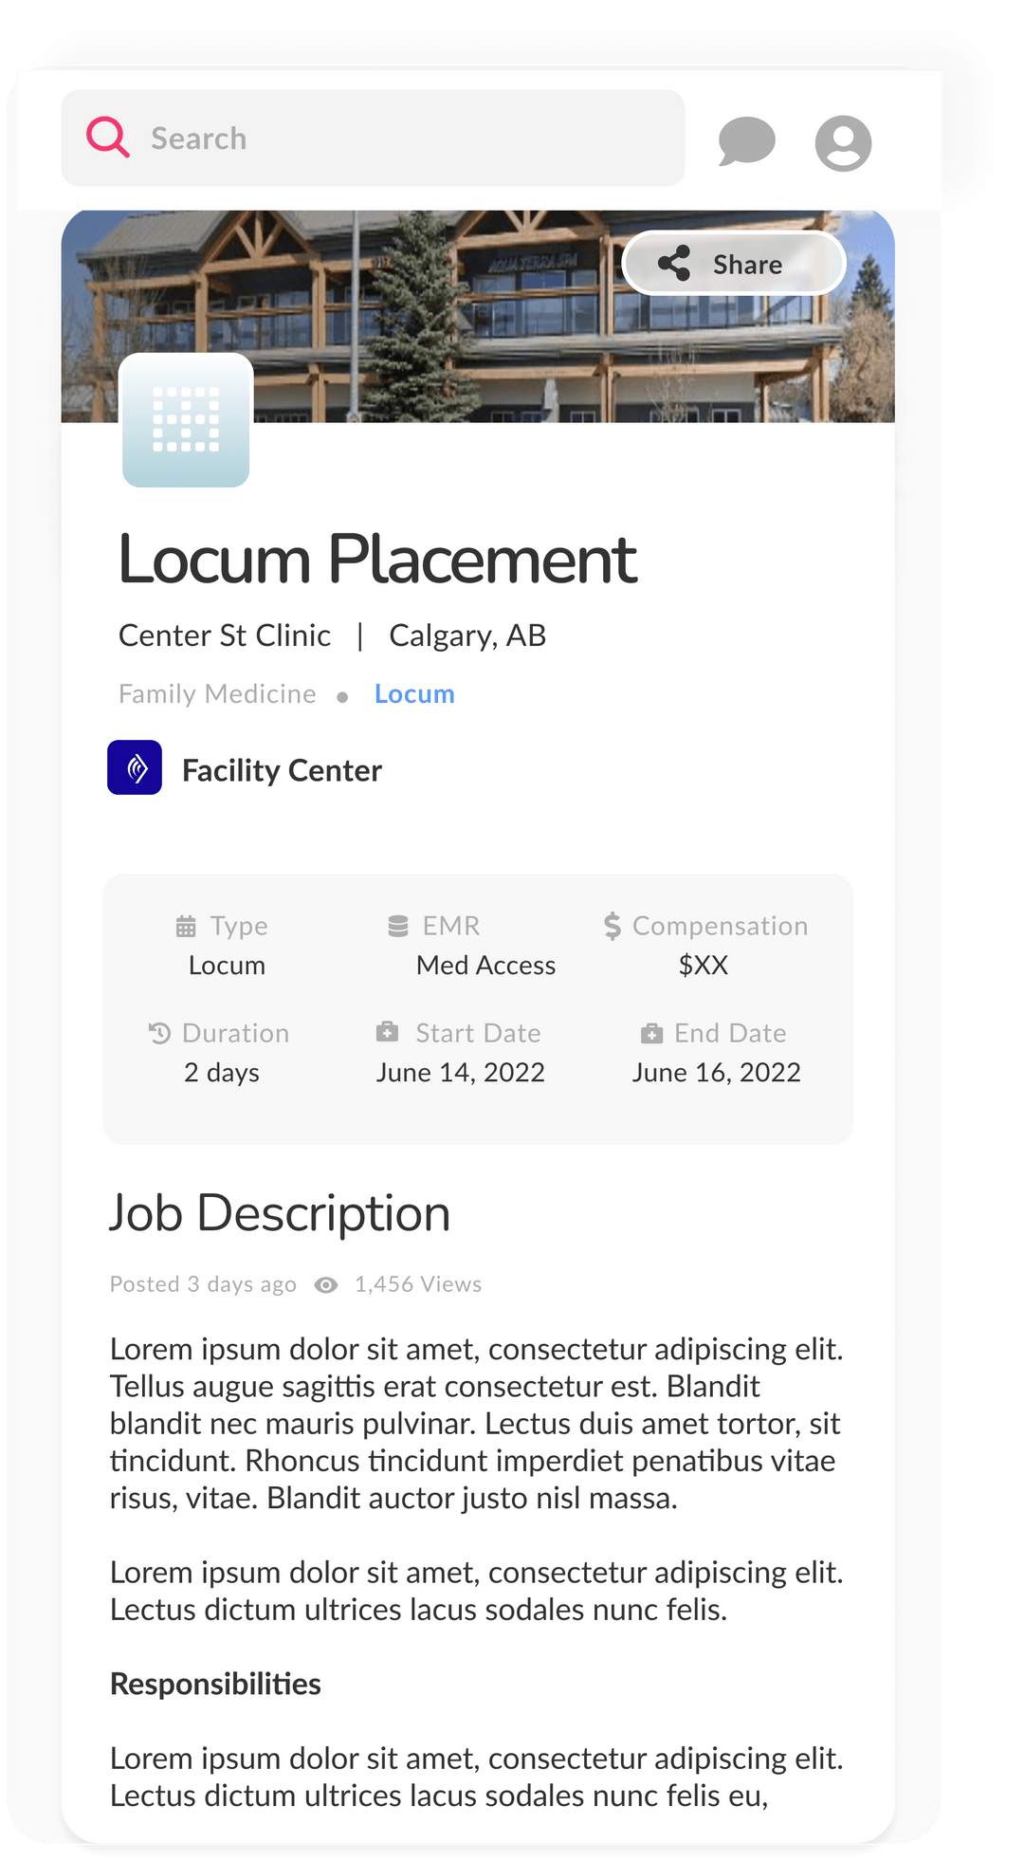Click the clinic building logo icon
1024x1861 pixels.
186,420
